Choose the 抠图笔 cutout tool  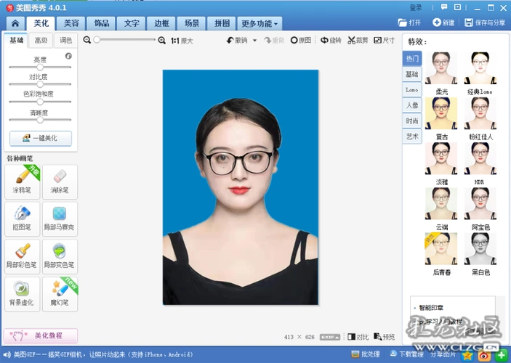tap(22, 219)
